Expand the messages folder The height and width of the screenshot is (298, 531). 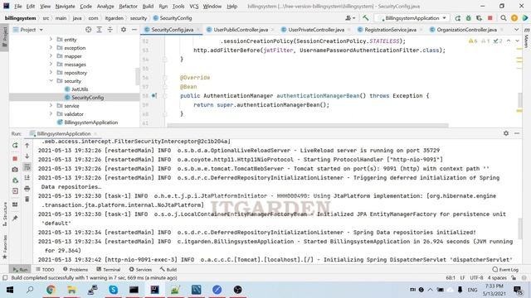51,65
